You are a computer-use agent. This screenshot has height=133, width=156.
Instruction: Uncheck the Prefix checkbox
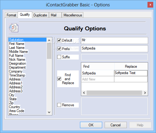59,49
